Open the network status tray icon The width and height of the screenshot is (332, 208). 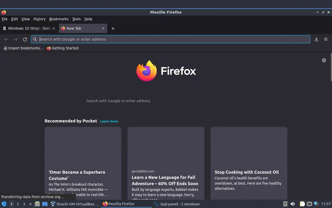click(309, 204)
